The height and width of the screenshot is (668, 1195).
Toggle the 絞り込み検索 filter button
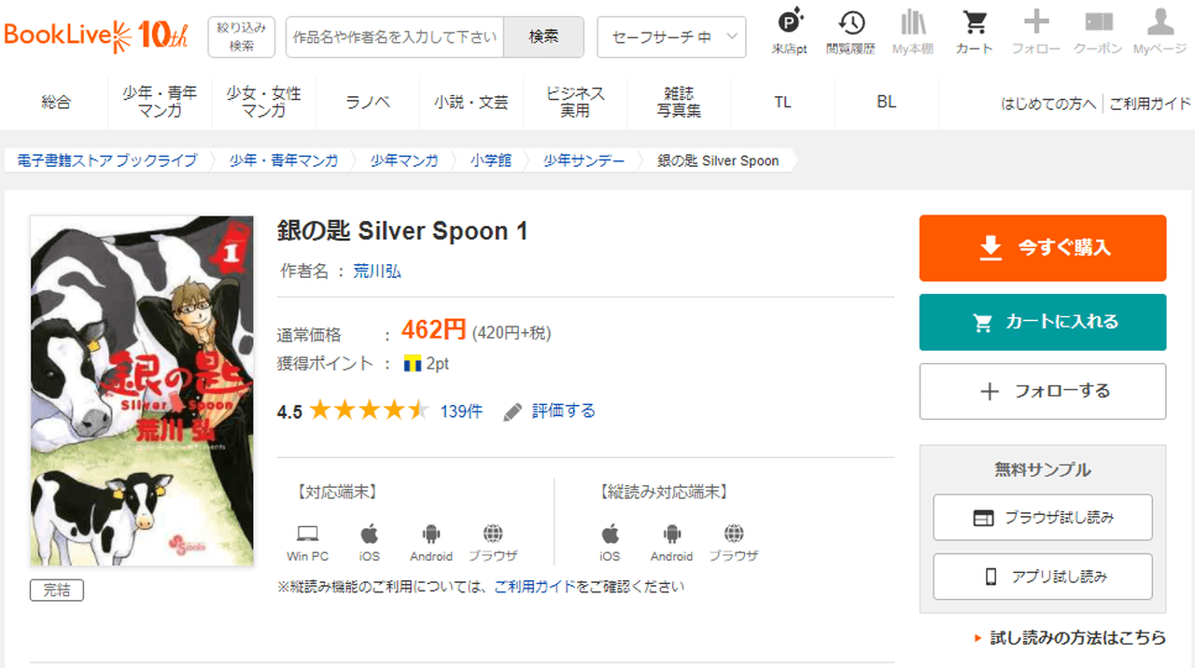click(x=241, y=37)
